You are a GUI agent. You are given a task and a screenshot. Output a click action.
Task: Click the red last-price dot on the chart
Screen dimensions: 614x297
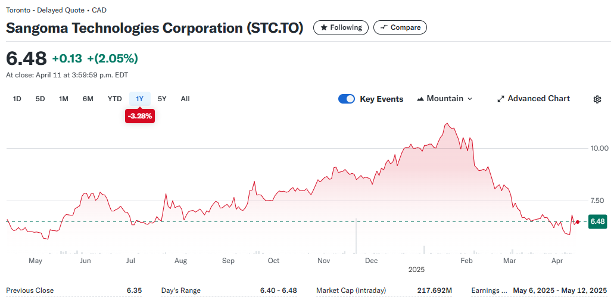tap(578, 222)
